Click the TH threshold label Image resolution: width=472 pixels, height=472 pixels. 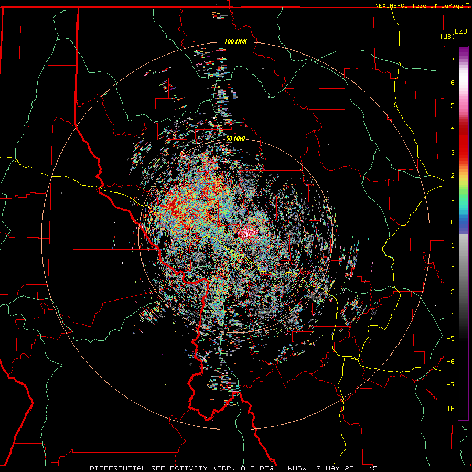(450, 409)
